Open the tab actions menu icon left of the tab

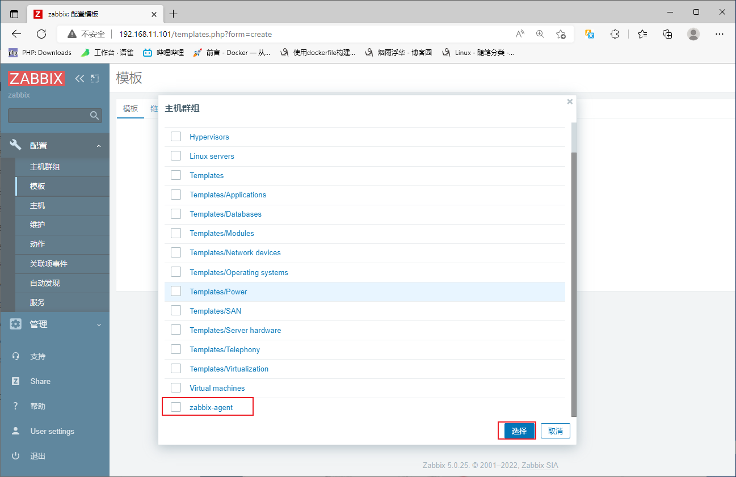tap(14, 14)
